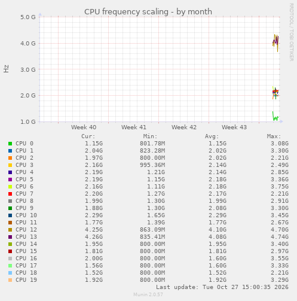This screenshot has width=297, height=301.
Task: Click the 'Max:' column header
Action: tap(274, 136)
